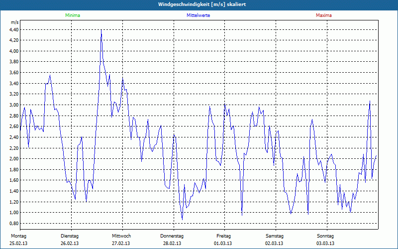Click the 03.03.13 date label
The width and height of the screenshot is (398, 249).
point(325,244)
